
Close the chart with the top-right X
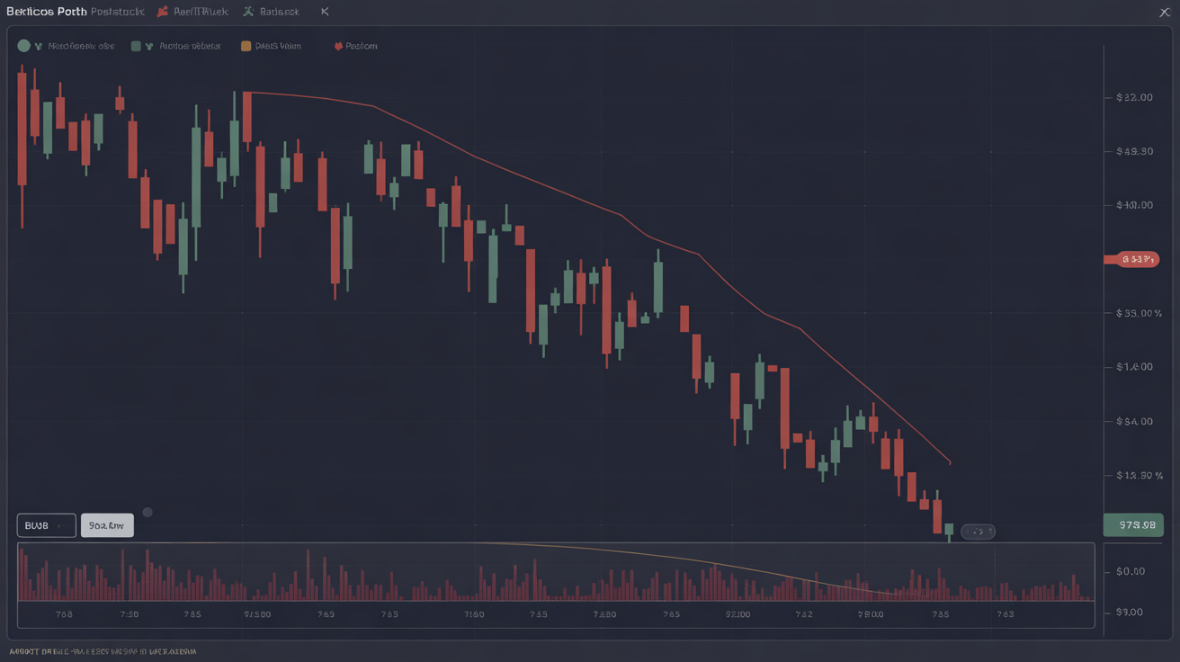click(x=1165, y=12)
